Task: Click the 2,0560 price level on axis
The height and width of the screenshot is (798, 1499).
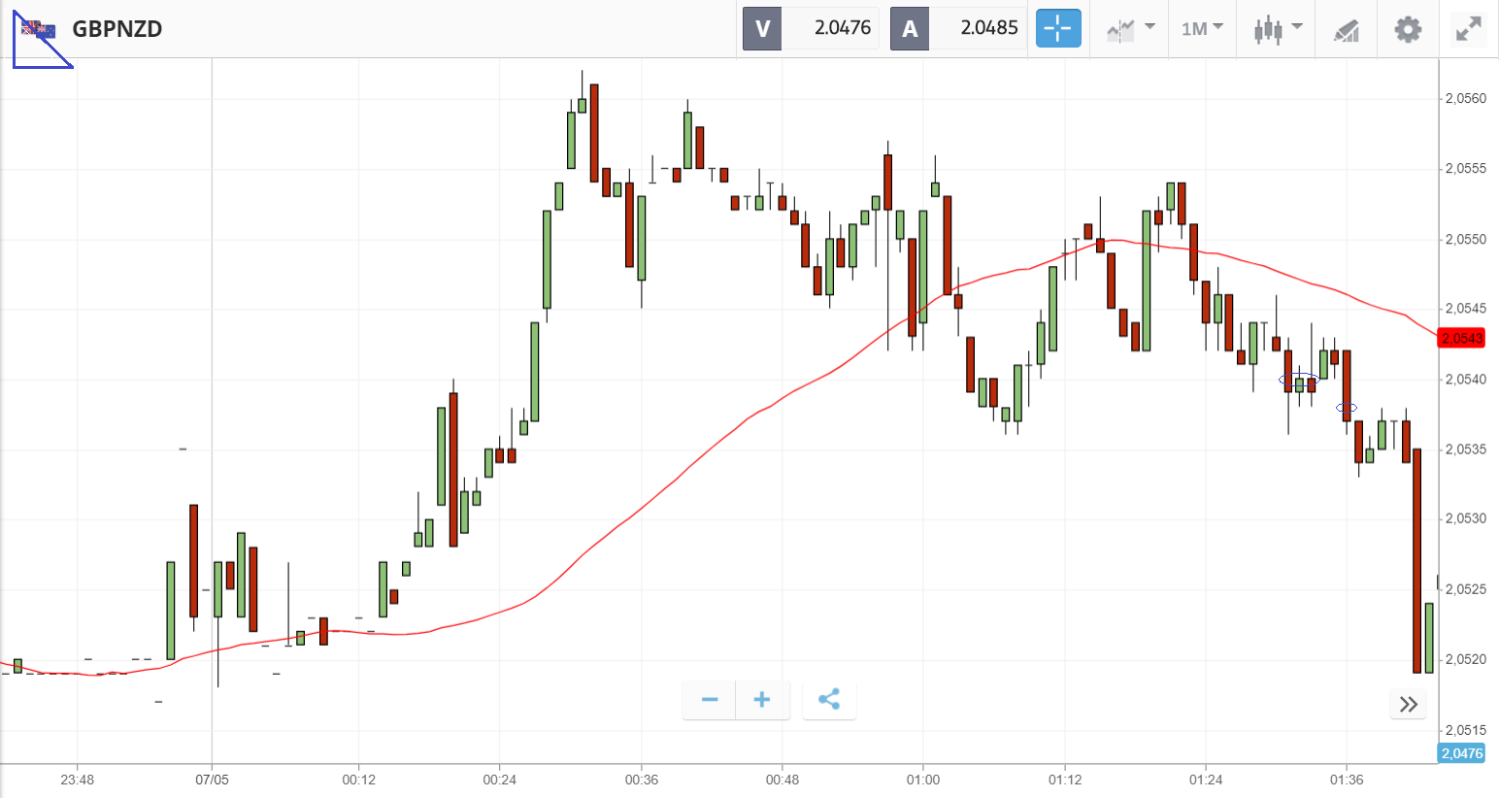Action: click(x=1465, y=99)
